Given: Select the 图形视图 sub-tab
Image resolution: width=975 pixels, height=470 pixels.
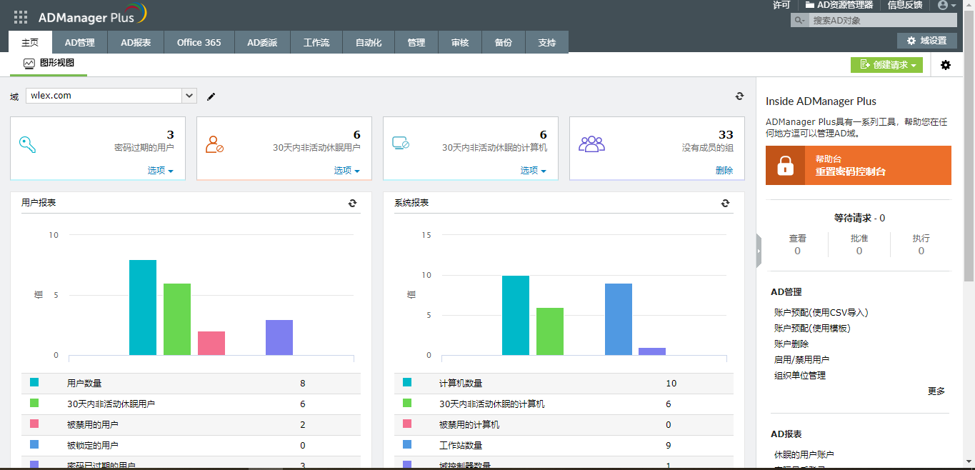Looking at the screenshot, I should (x=49, y=64).
